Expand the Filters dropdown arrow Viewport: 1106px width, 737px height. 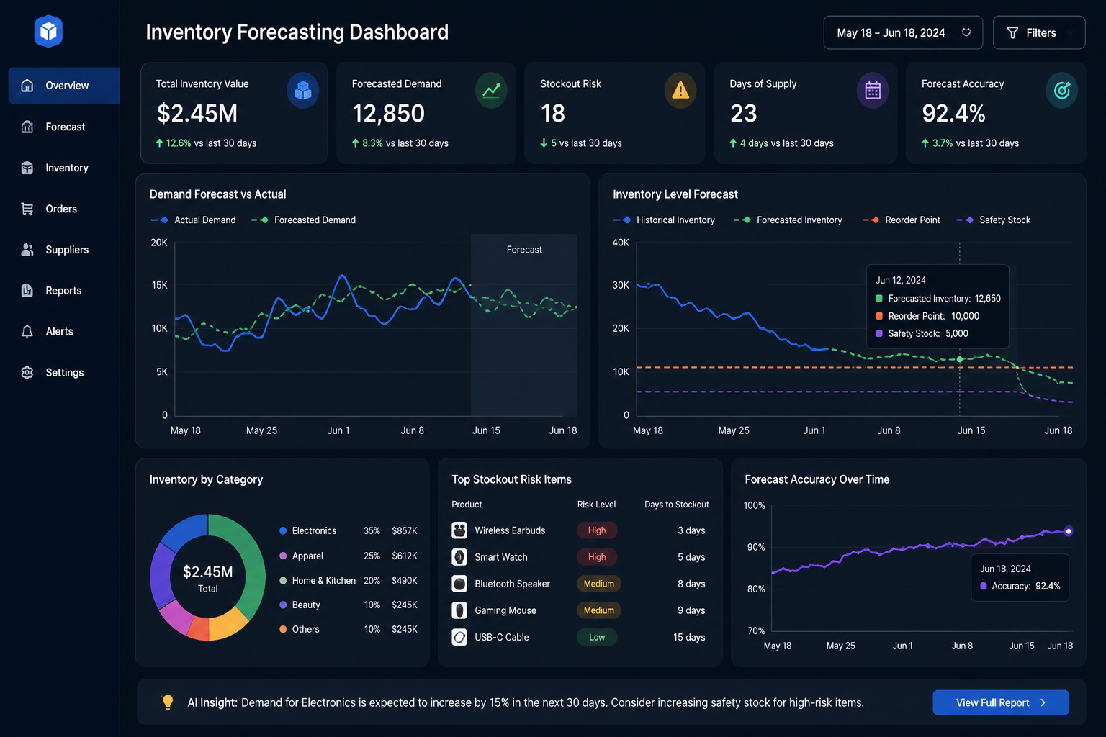pos(1070,33)
